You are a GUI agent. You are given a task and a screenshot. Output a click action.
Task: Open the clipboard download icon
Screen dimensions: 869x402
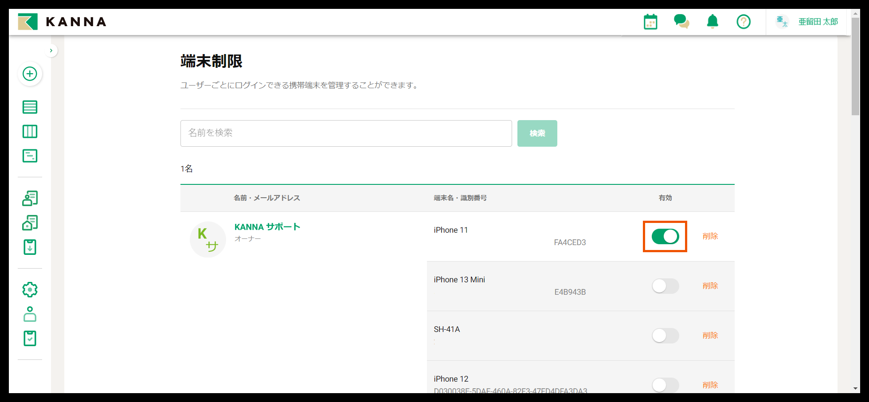pyautogui.click(x=30, y=247)
